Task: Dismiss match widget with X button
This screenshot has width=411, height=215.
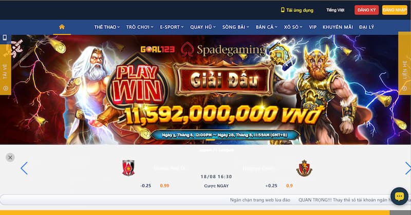Action: pyautogui.click(x=10, y=157)
